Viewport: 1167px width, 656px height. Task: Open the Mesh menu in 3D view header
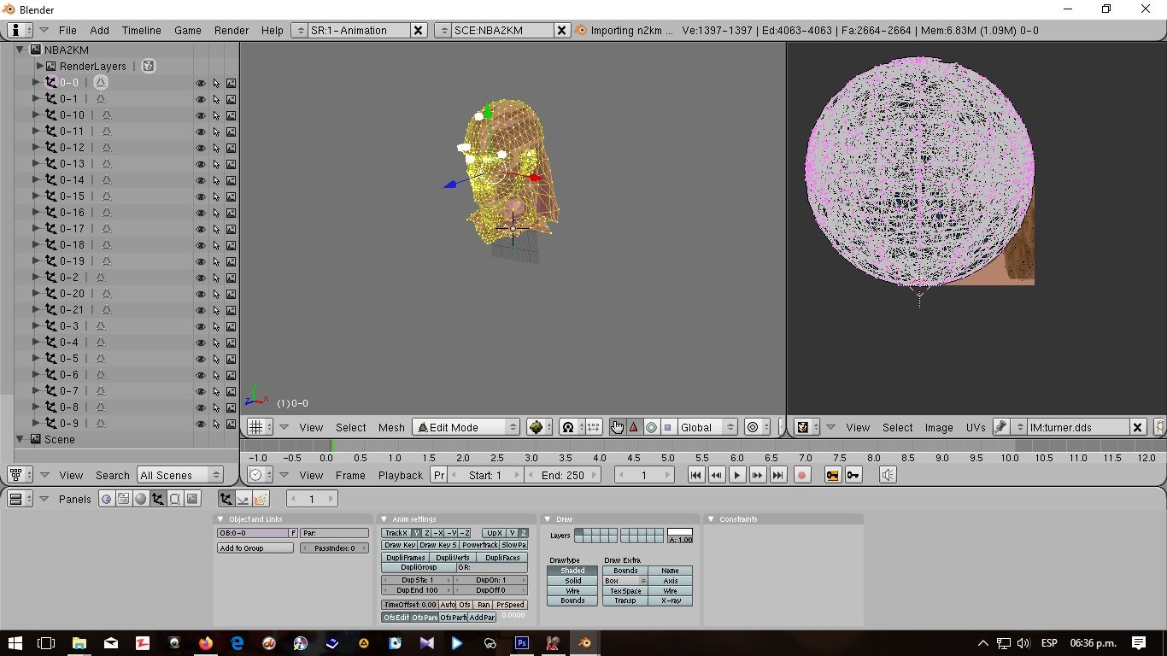391,427
